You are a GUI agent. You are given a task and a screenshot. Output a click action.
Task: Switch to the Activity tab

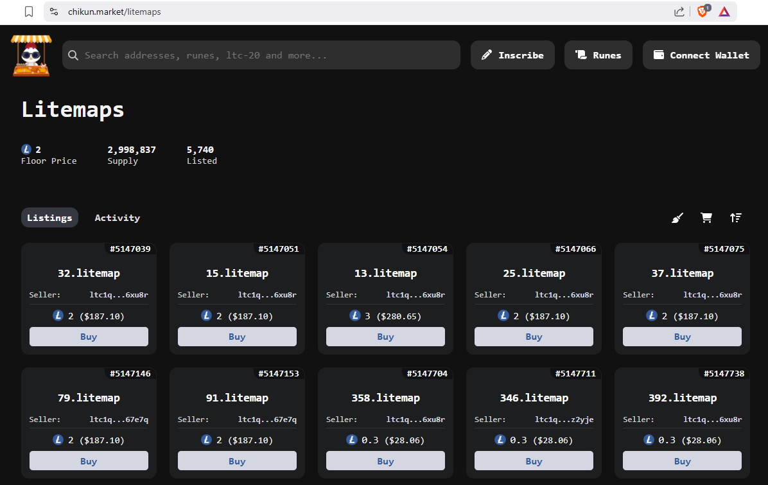click(x=118, y=218)
